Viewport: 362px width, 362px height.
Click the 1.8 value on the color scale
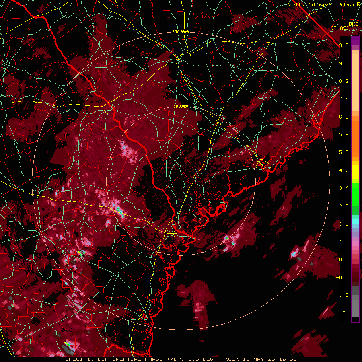click(x=344, y=224)
